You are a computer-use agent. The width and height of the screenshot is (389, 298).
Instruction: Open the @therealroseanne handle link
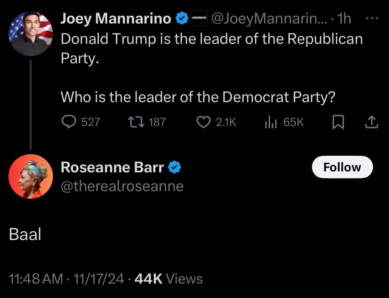(122, 186)
